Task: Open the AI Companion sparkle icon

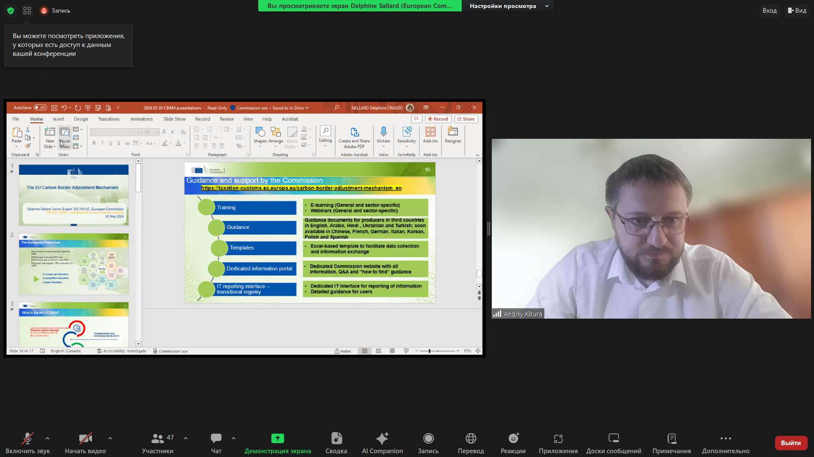Action: tap(382, 438)
